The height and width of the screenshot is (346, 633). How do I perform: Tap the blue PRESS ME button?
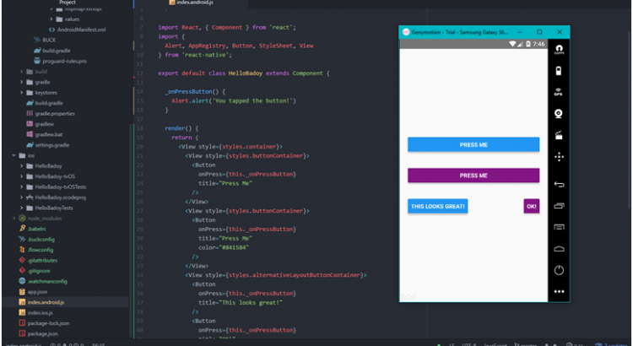pyautogui.click(x=473, y=145)
